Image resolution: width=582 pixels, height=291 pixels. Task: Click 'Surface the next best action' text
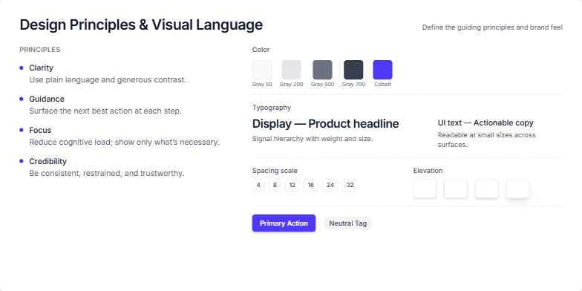click(x=105, y=111)
